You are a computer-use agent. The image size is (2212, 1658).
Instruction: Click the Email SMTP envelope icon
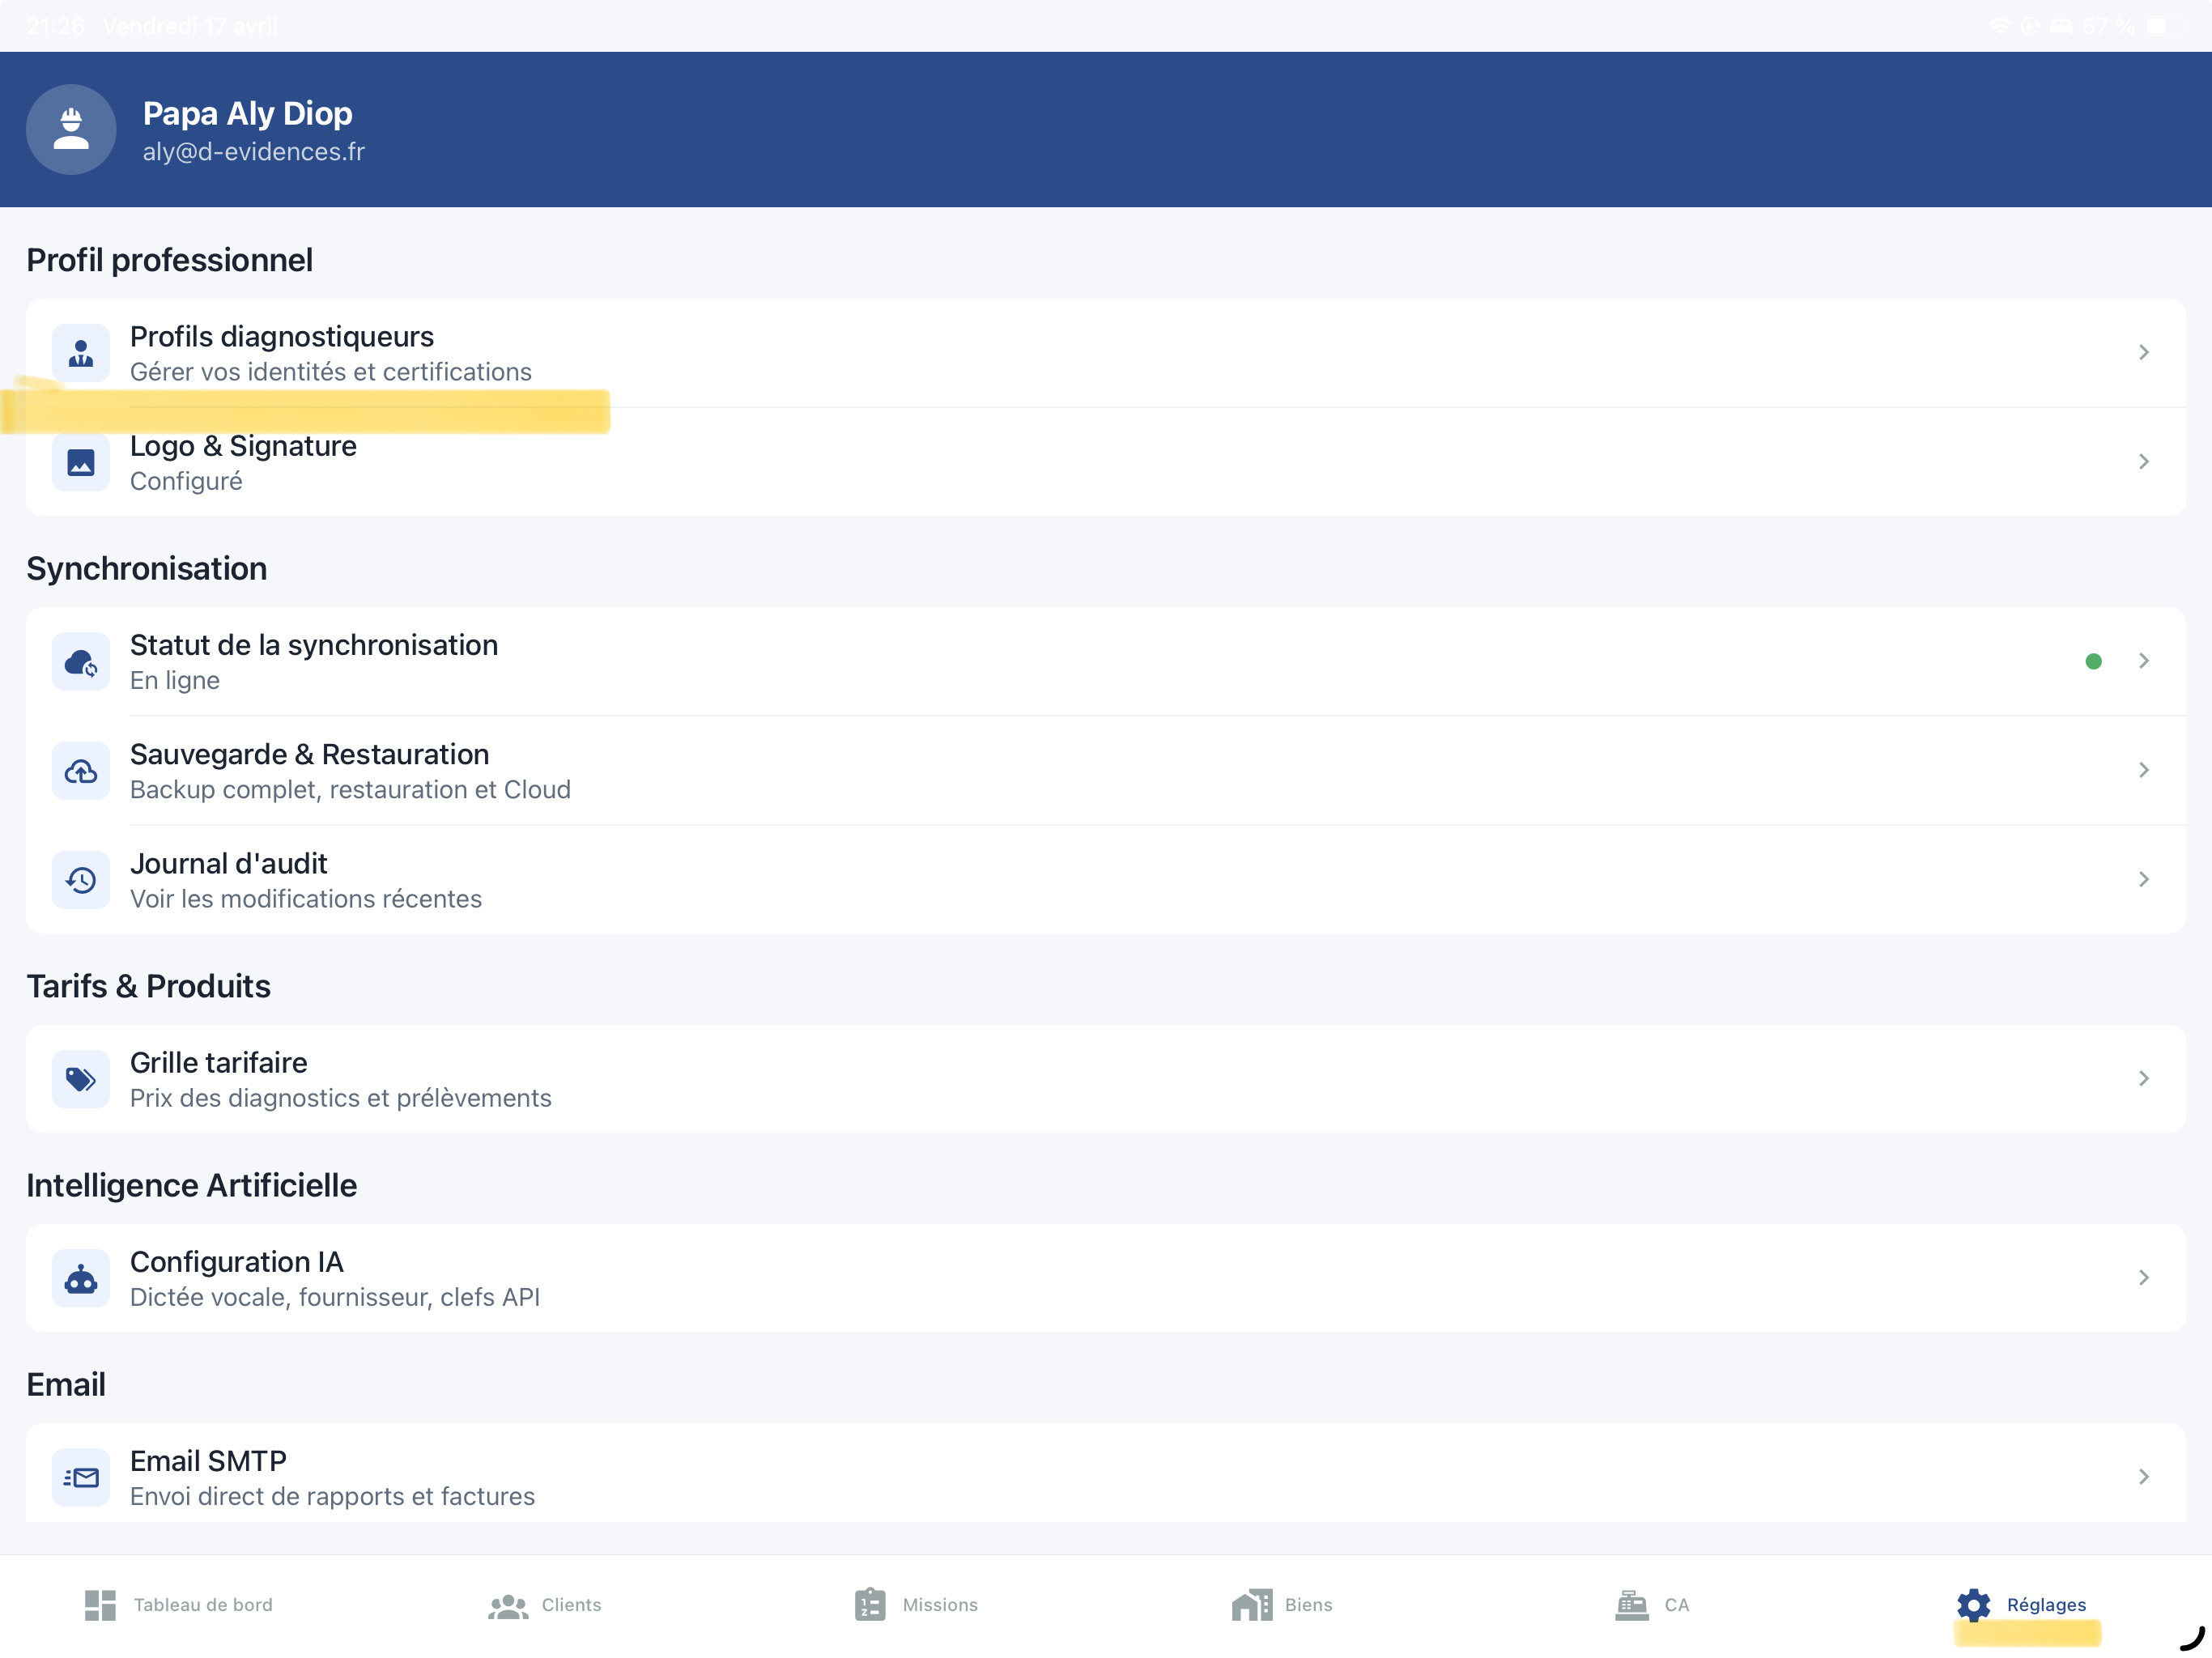click(81, 1477)
